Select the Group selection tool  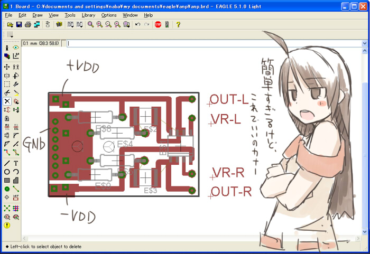7,84
